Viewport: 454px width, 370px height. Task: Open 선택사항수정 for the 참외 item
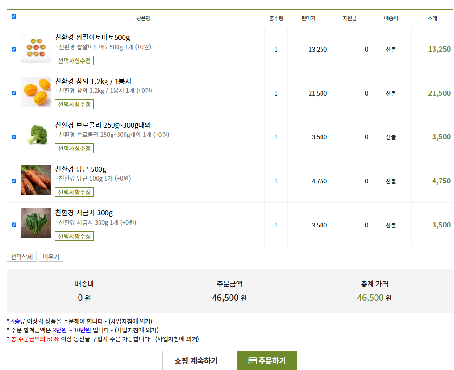pyautogui.click(x=74, y=104)
